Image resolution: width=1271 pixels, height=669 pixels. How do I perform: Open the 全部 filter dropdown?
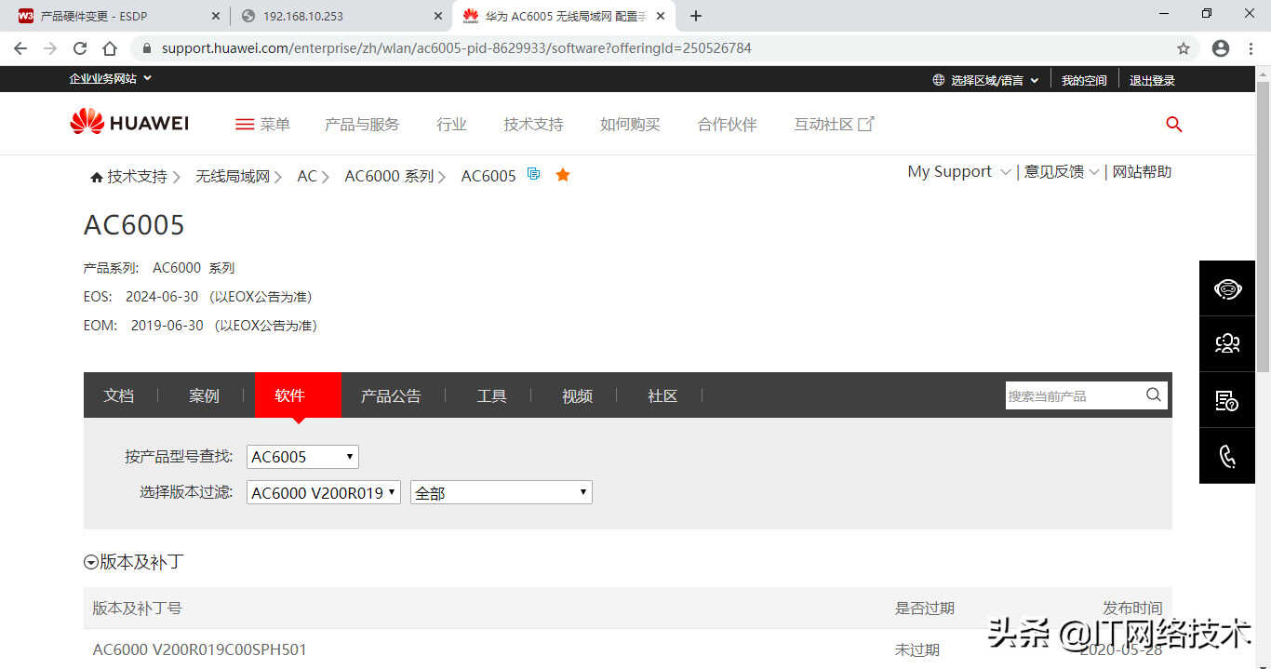click(502, 493)
